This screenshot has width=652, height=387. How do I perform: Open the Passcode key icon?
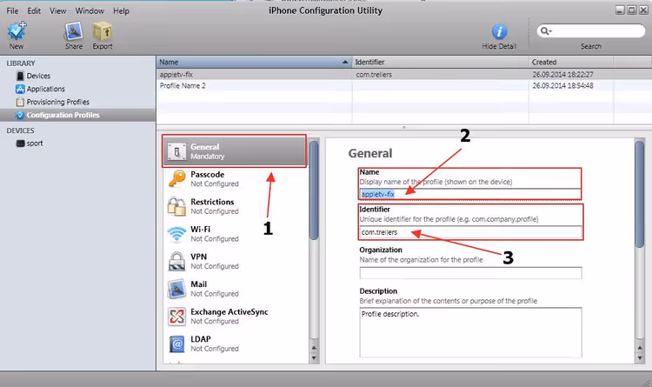click(x=176, y=179)
